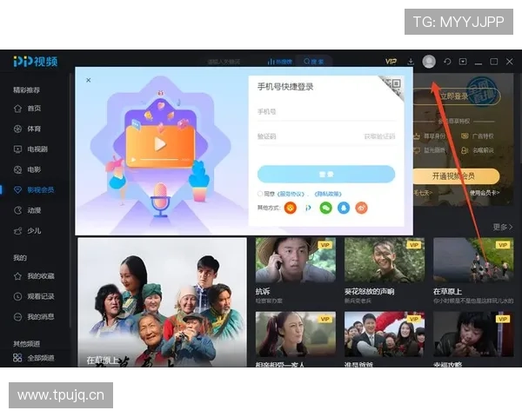Log in with red Weibo icon
This screenshot has height=417, width=522.
tap(362, 208)
